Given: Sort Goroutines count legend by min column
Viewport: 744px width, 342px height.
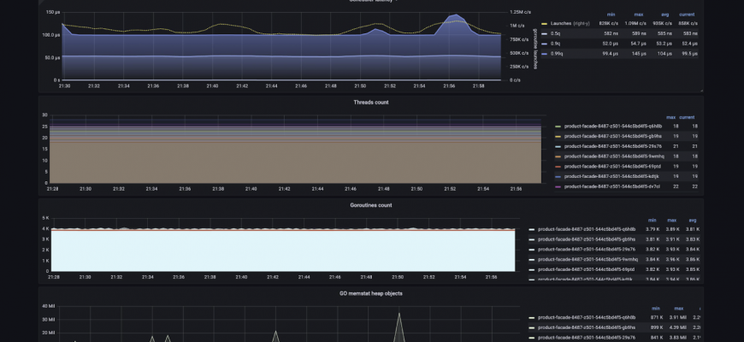Looking at the screenshot, I should click(x=651, y=220).
